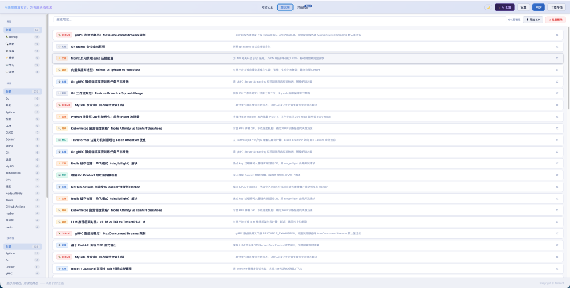Click the 导出 ZIP download button
Image resolution: width=570 pixels, height=288 pixels.
coord(533,19)
